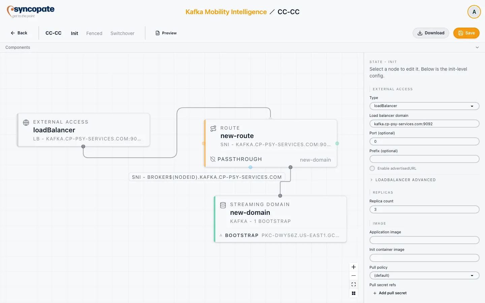The width and height of the screenshot is (485, 303).
Task: Fit the diagram to view
Action: 354,284
